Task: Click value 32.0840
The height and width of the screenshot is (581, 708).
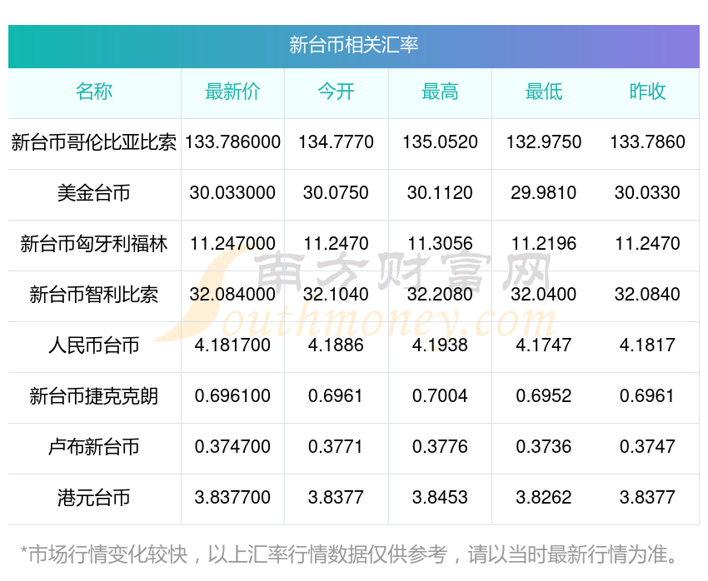Action: (x=647, y=295)
